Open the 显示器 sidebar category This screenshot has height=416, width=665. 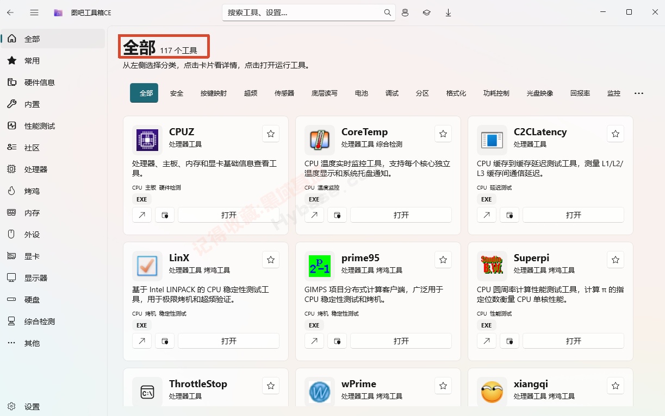53,278
